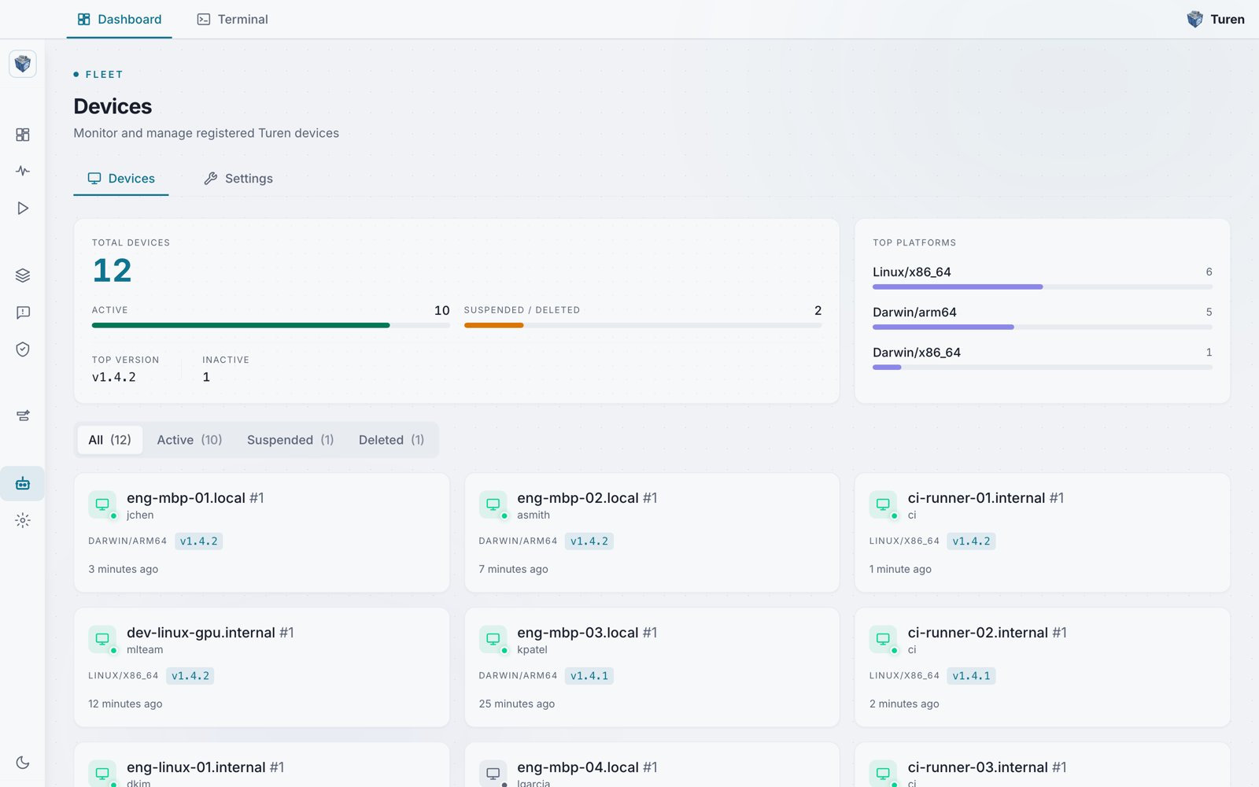Click the eng-mbp-01.local device monitor icon
The width and height of the screenshot is (1259, 787).
[102, 504]
